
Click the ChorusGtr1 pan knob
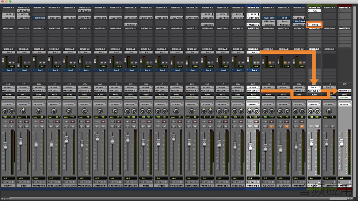(100, 111)
